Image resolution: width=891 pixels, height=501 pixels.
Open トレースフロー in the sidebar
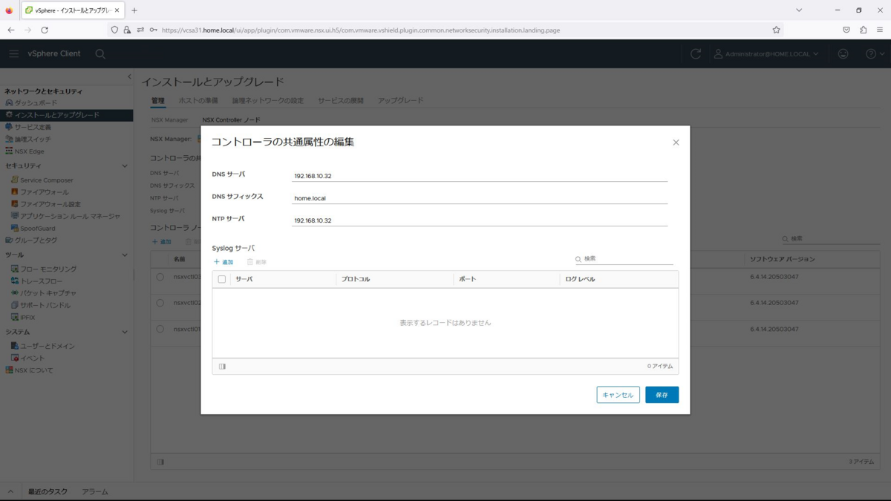point(42,281)
